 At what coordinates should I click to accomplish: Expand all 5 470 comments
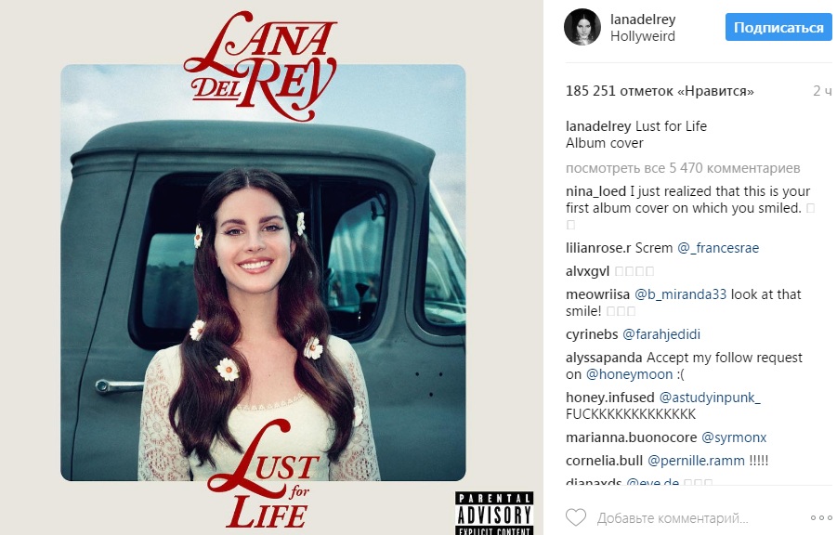(x=683, y=168)
